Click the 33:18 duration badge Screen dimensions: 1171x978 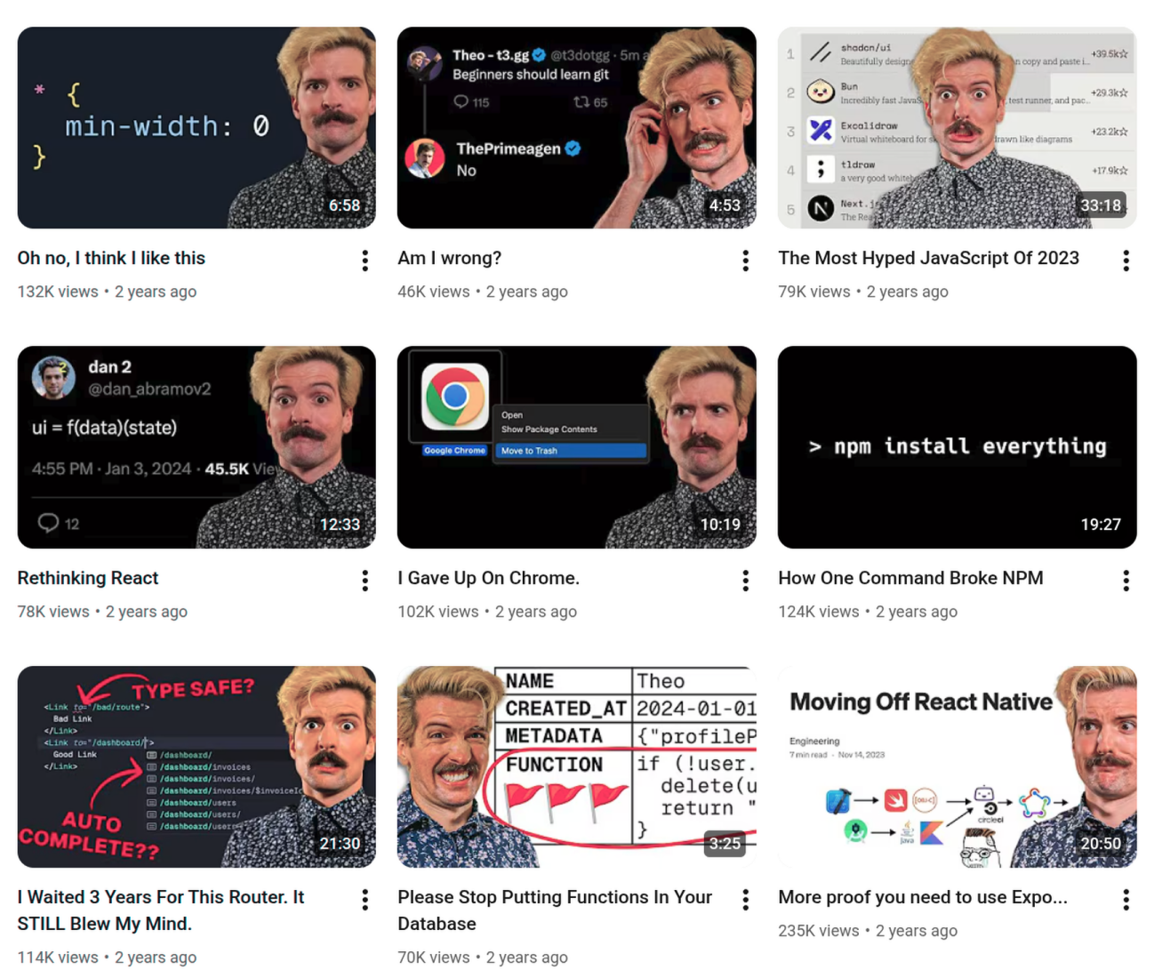coord(1101,205)
